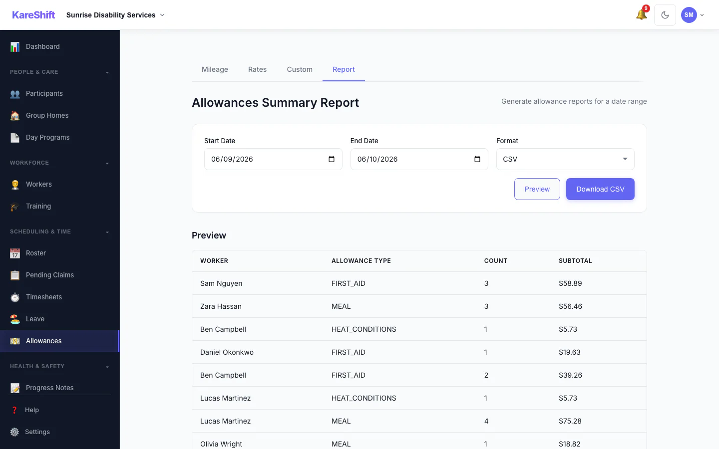
Task: Click the Preview button
Action: (x=537, y=189)
